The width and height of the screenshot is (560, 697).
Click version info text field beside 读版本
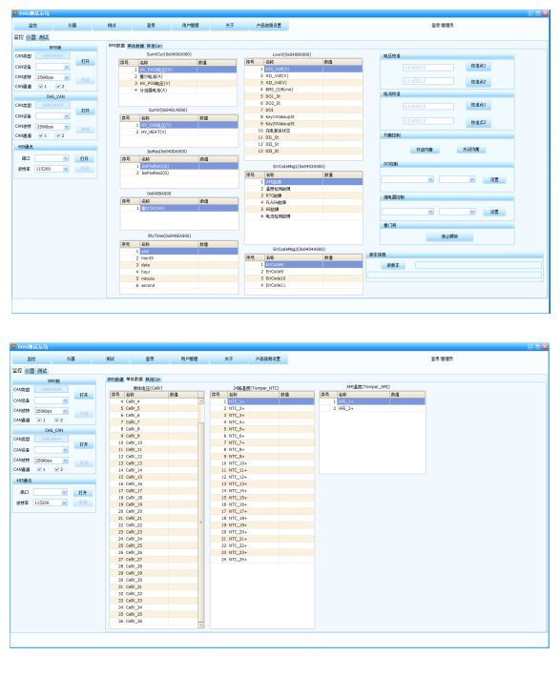click(x=478, y=265)
